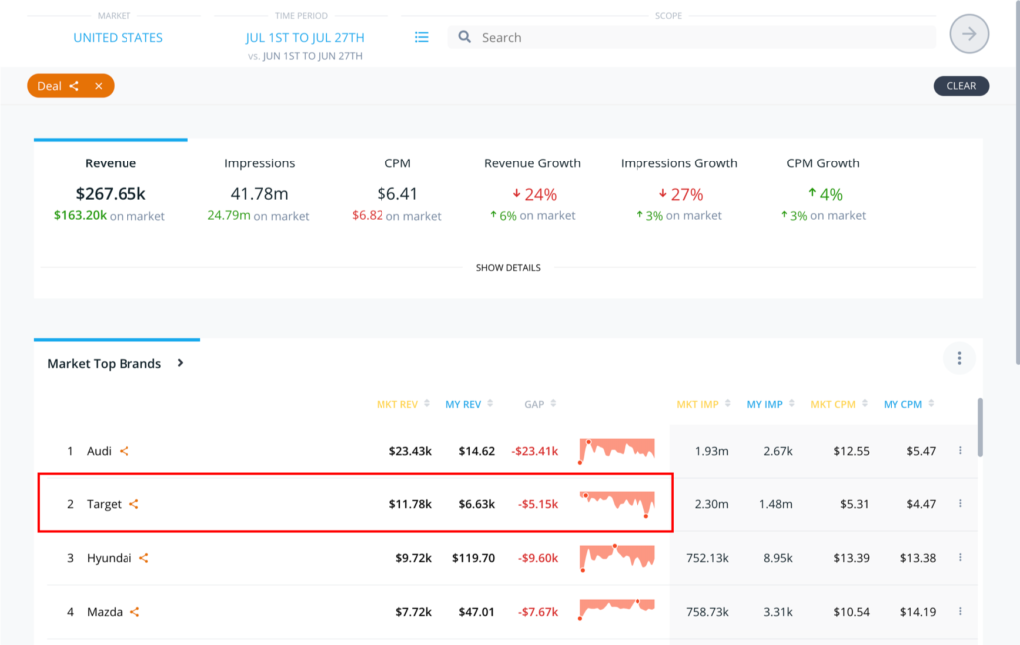
Task: Sort by GAP column
Action: click(540, 404)
